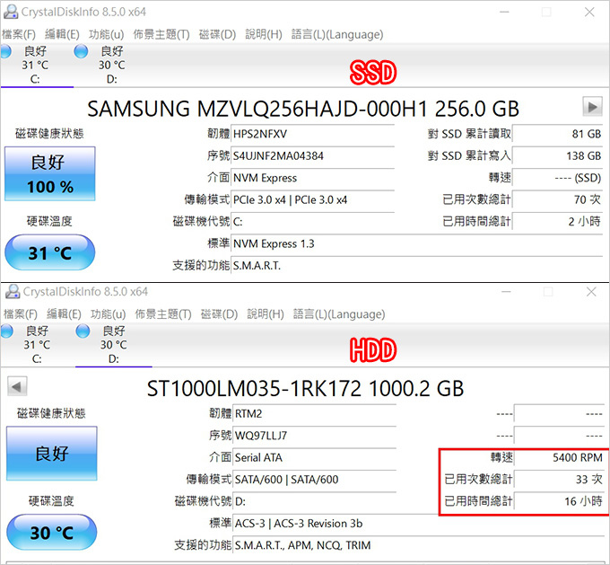Minimize the bottom CrystalDiskInfo window
Screen dimensions: 610x565
coord(506,291)
